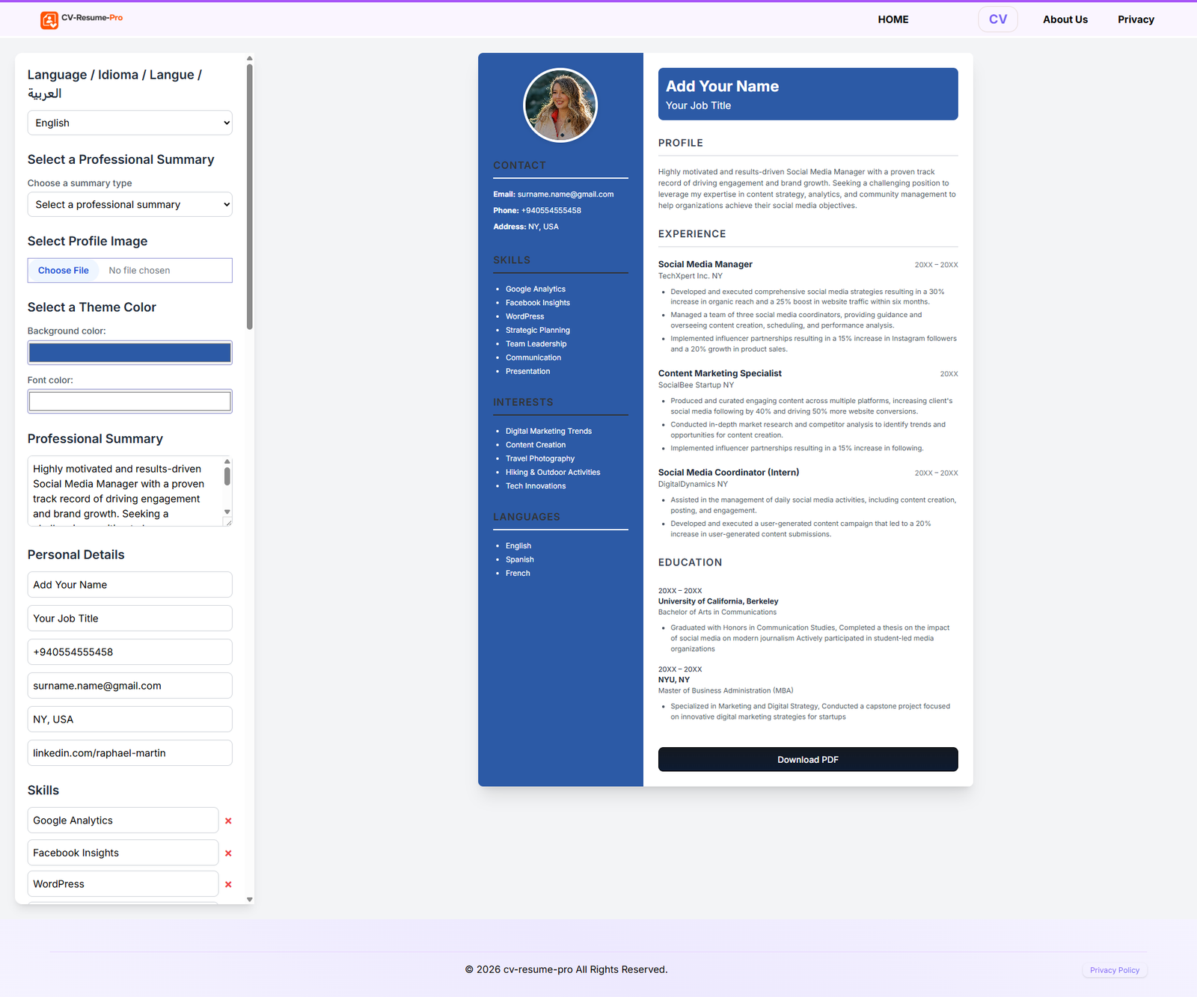Click Strategic Planning in resume skills

538,330
